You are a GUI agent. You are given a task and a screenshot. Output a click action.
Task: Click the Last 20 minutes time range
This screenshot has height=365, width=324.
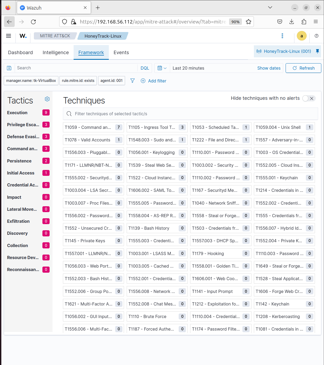click(188, 68)
